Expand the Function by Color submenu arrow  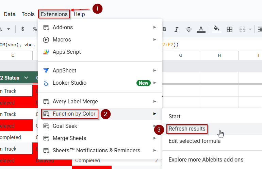[x=155, y=114]
